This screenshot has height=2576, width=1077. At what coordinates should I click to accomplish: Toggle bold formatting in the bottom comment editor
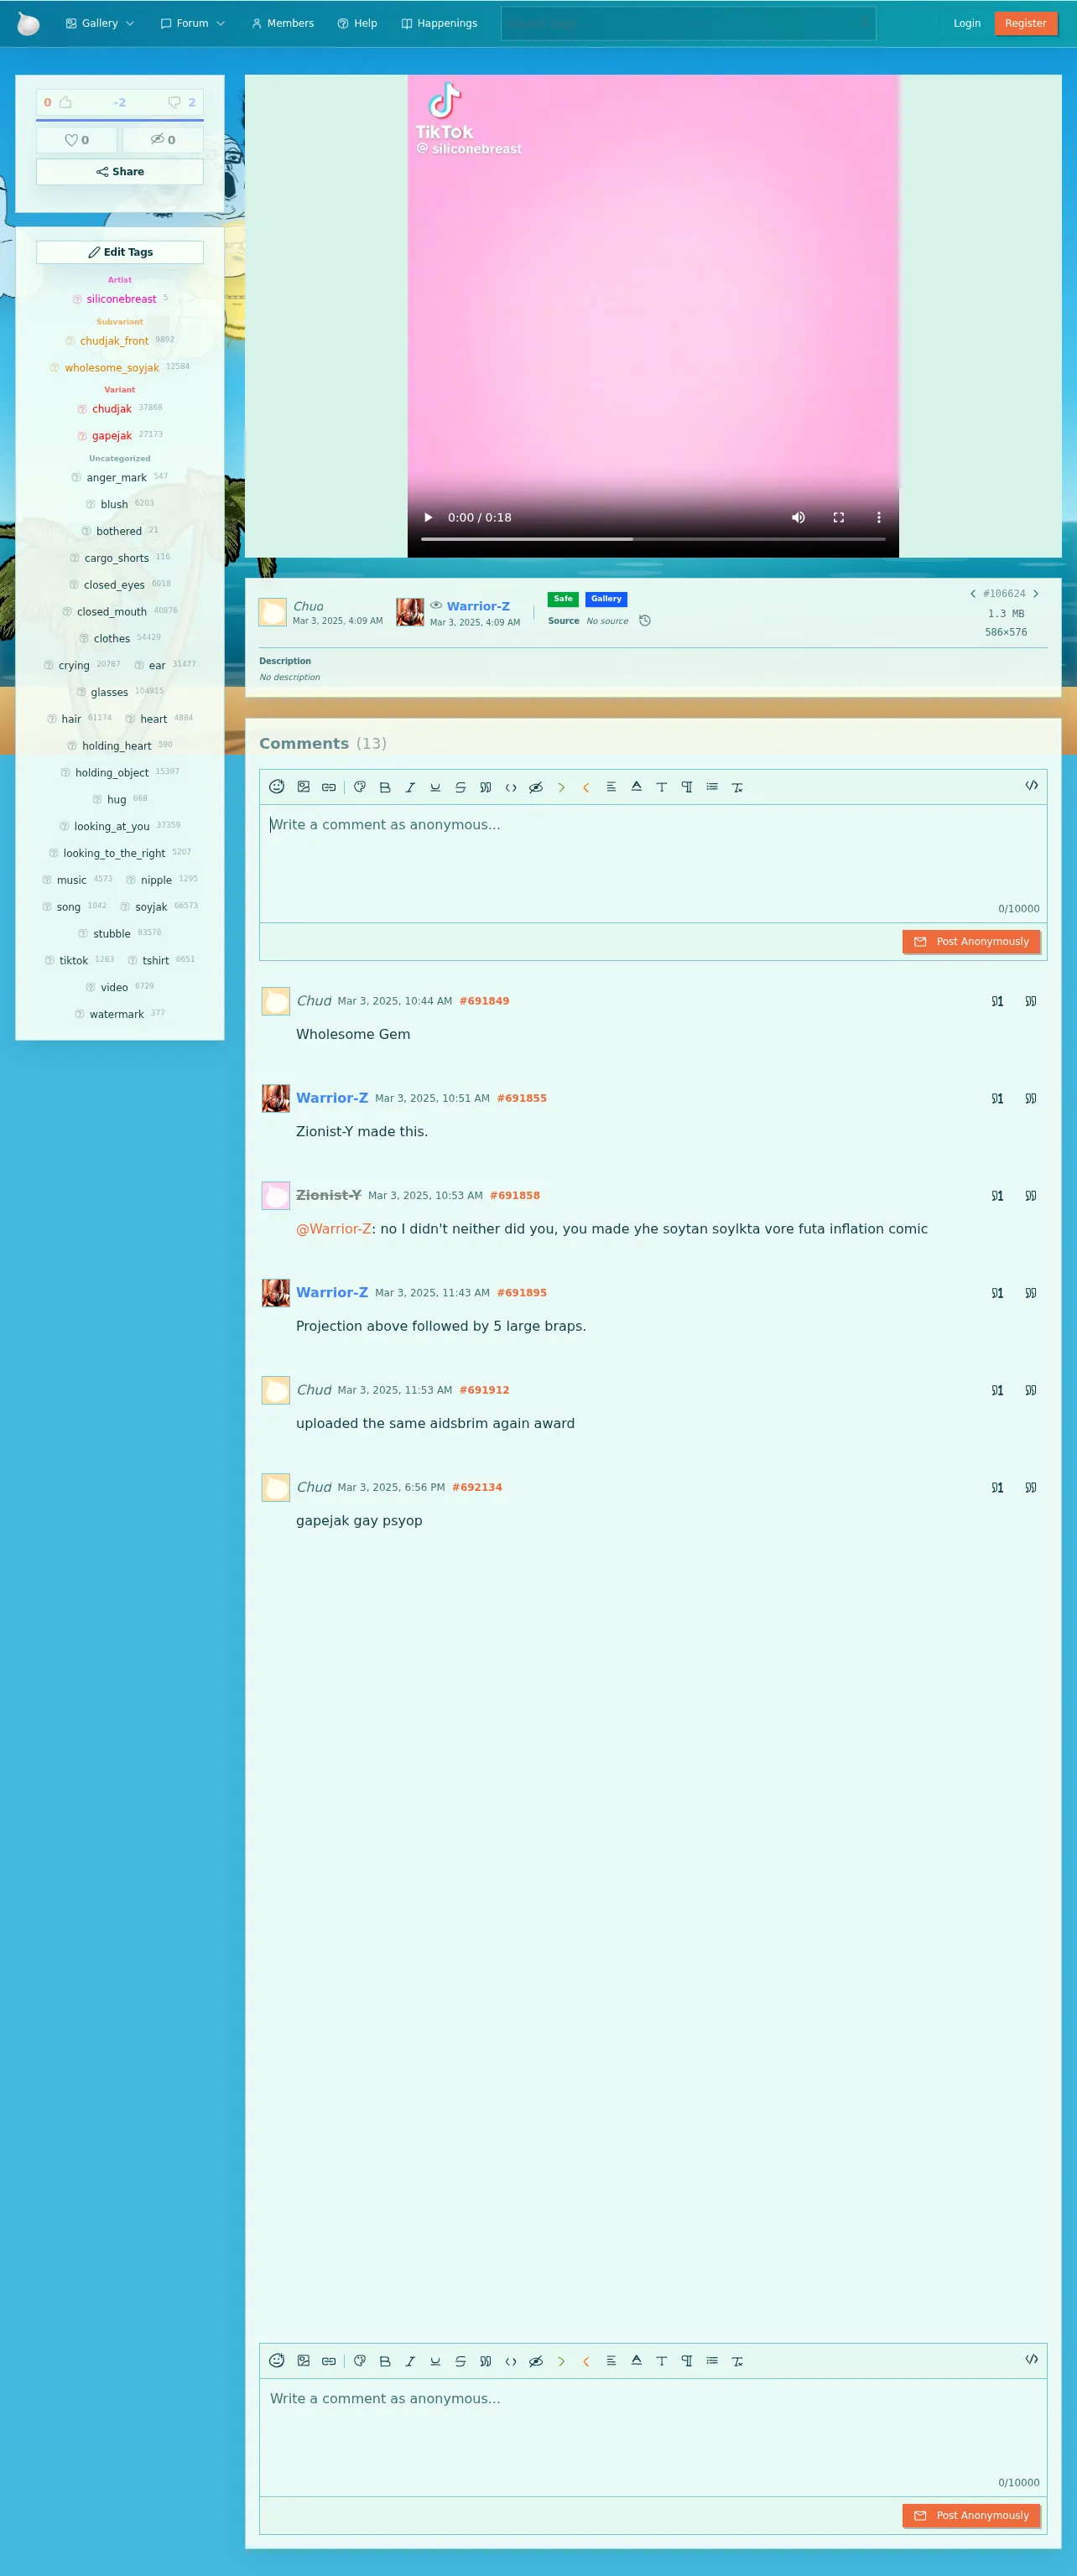point(385,2361)
